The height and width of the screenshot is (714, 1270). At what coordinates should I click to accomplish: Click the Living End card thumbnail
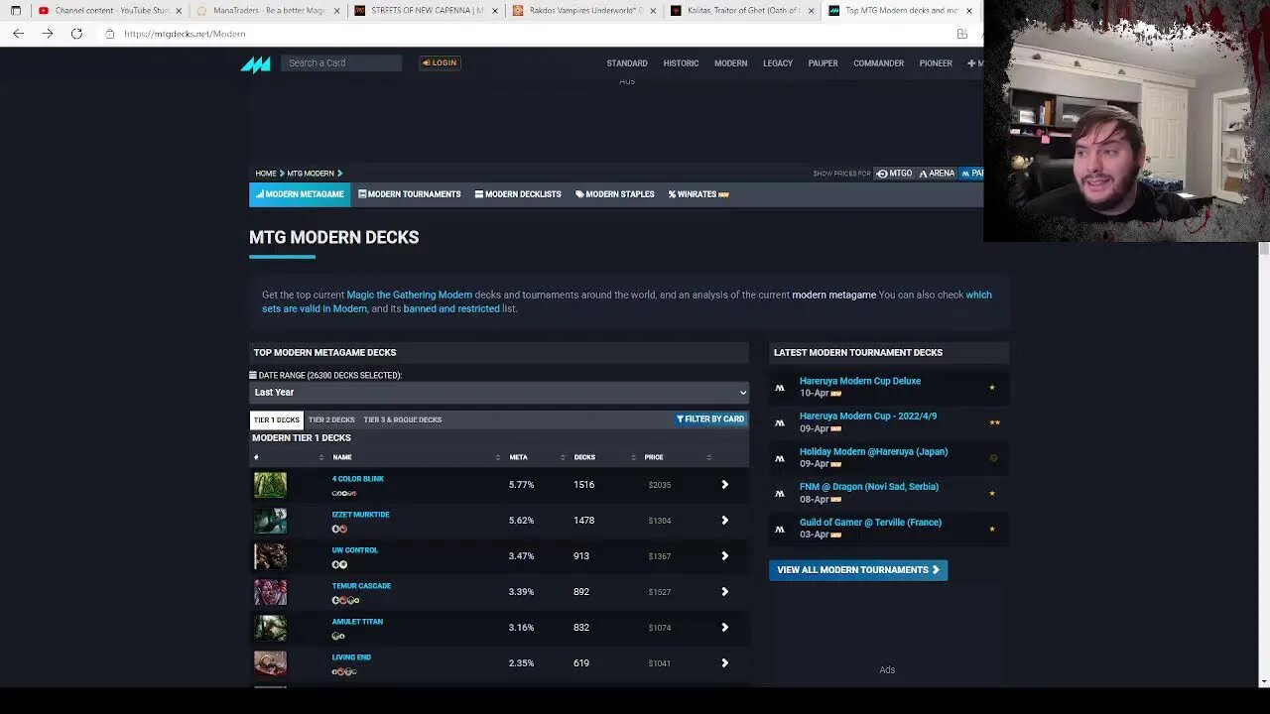click(x=270, y=663)
